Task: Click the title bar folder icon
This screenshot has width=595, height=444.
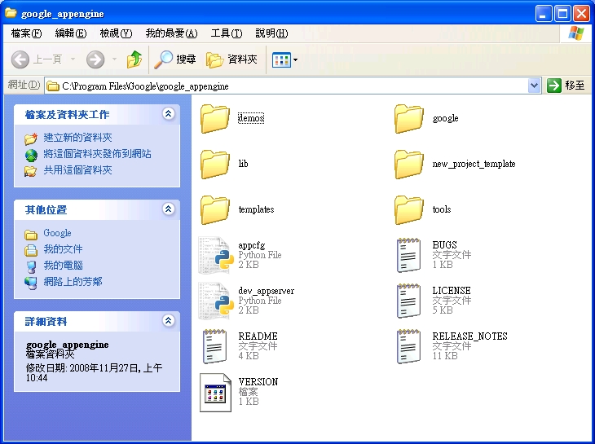Action: click(x=11, y=13)
